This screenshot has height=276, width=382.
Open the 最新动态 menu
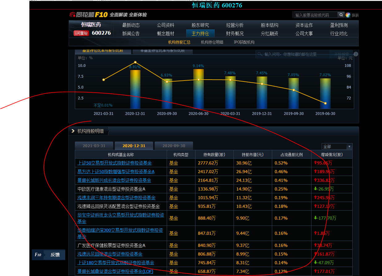point(131,25)
